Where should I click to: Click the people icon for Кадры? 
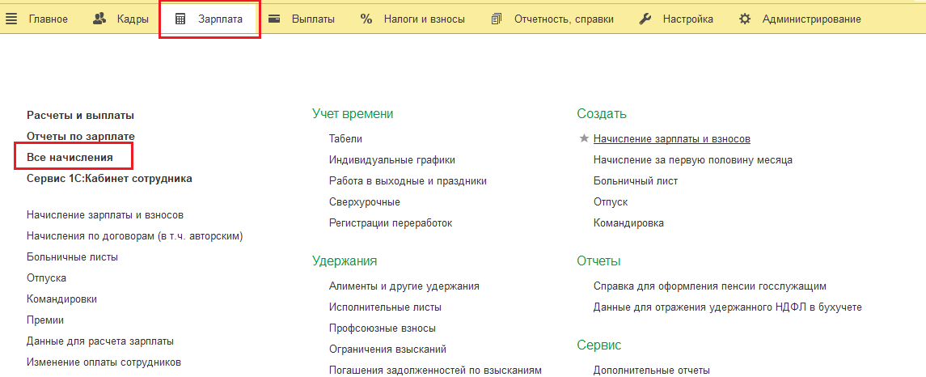99,19
